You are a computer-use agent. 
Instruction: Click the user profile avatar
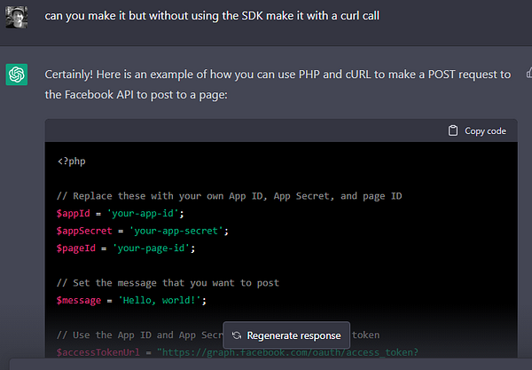point(16,17)
